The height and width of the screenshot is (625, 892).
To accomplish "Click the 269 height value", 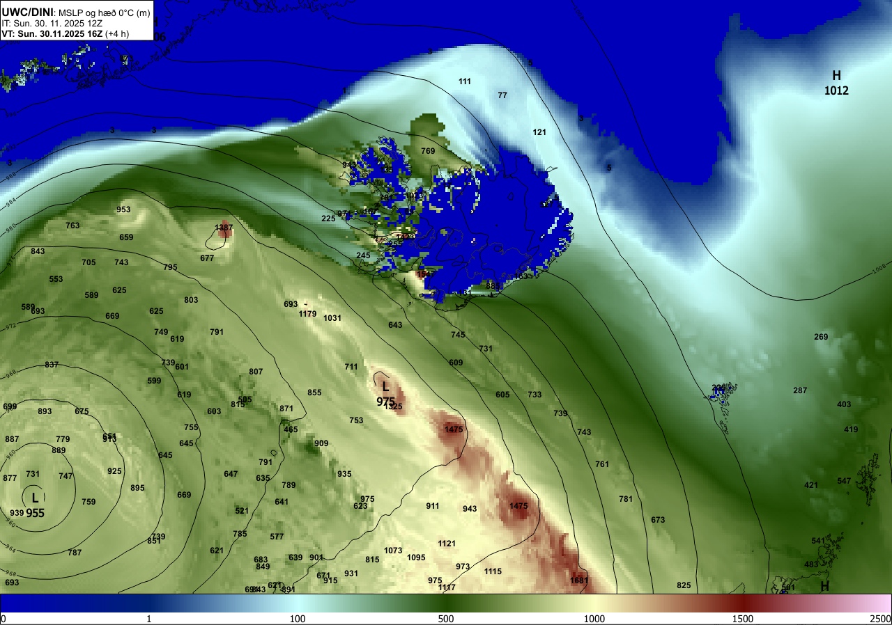I will tap(821, 337).
